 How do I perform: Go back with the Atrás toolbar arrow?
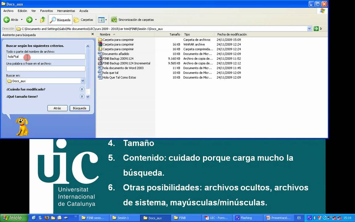[x=11, y=20]
